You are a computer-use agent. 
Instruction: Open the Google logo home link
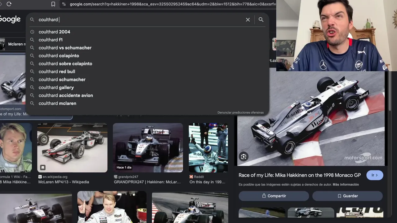(10, 19)
